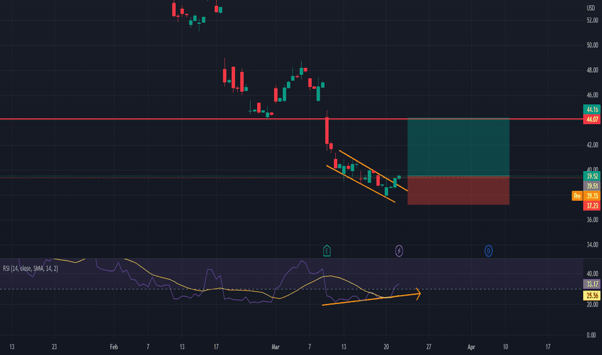The image size is (602, 355).
Task: Select the lower orange channel trendline
Action: (360, 183)
